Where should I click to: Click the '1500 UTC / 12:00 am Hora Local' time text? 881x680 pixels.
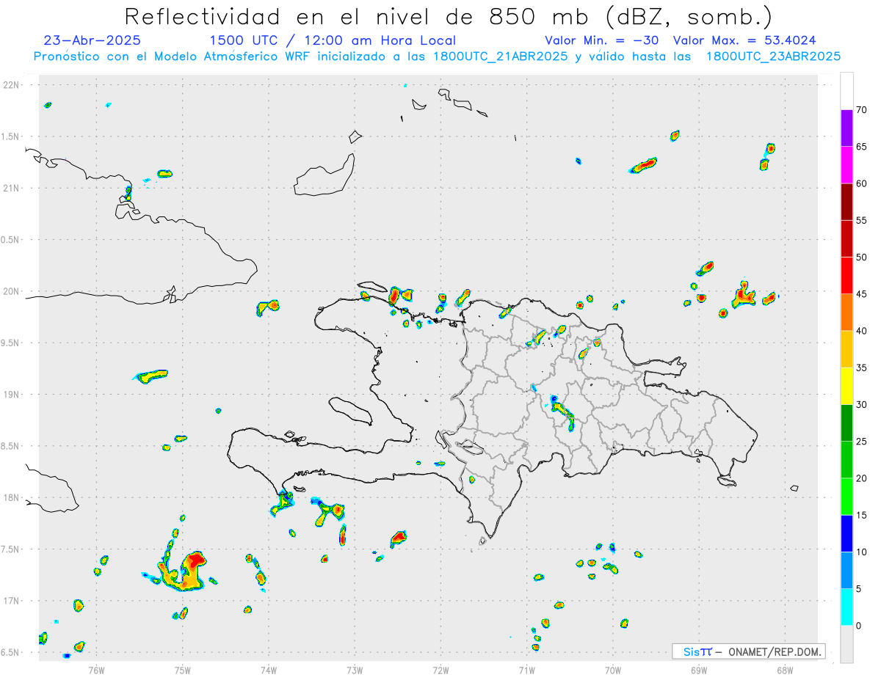pyautogui.click(x=333, y=40)
